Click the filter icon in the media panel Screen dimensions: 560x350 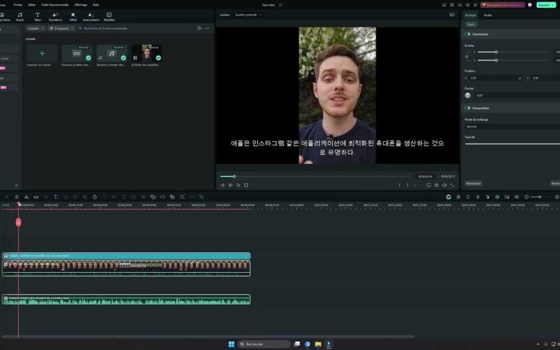[199, 28]
